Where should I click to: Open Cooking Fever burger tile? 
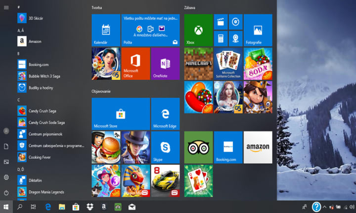tap(106, 147)
